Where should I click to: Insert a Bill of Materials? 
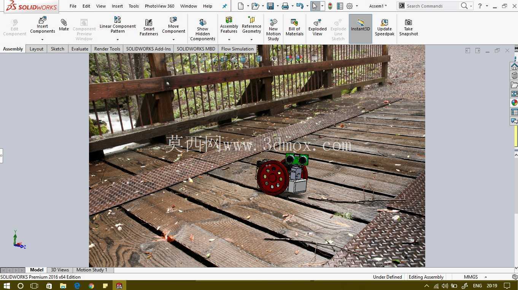coord(294,27)
